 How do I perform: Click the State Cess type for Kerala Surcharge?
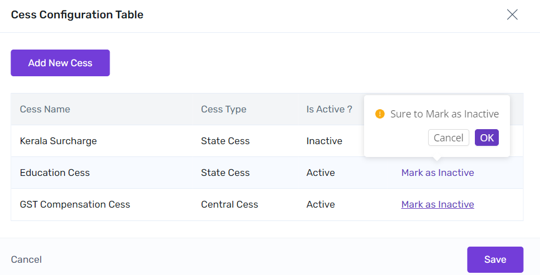pos(225,141)
